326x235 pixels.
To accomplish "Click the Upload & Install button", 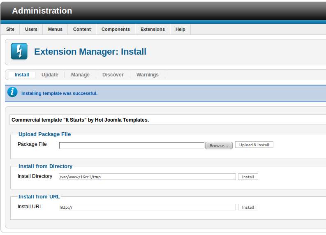I will (x=254, y=145).
